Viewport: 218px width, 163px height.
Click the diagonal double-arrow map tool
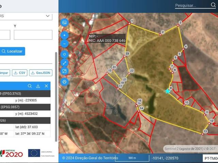[64, 63]
